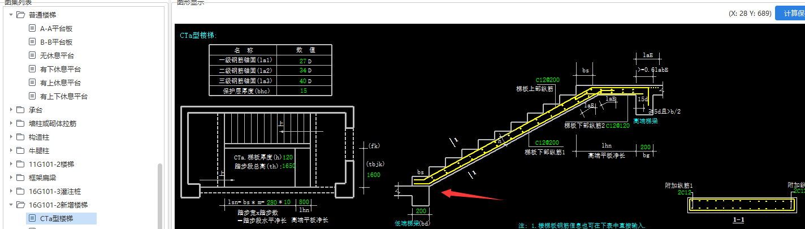Screen dimensions: 805x229
Task: Expand the 11G101-2楼梯 folder
Action: click(x=11, y=164)
